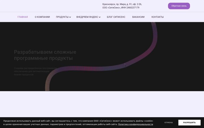Open the ГЛАВНАЯ menu item
Viewport: 204px width, 128px height.
point(23,17)
